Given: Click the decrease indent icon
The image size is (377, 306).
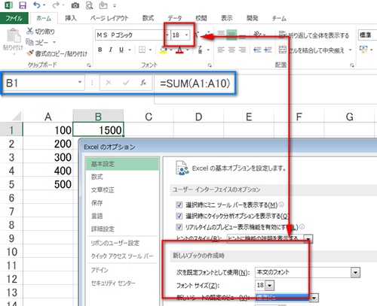Looking at the screenshot, I should (257, 50).
